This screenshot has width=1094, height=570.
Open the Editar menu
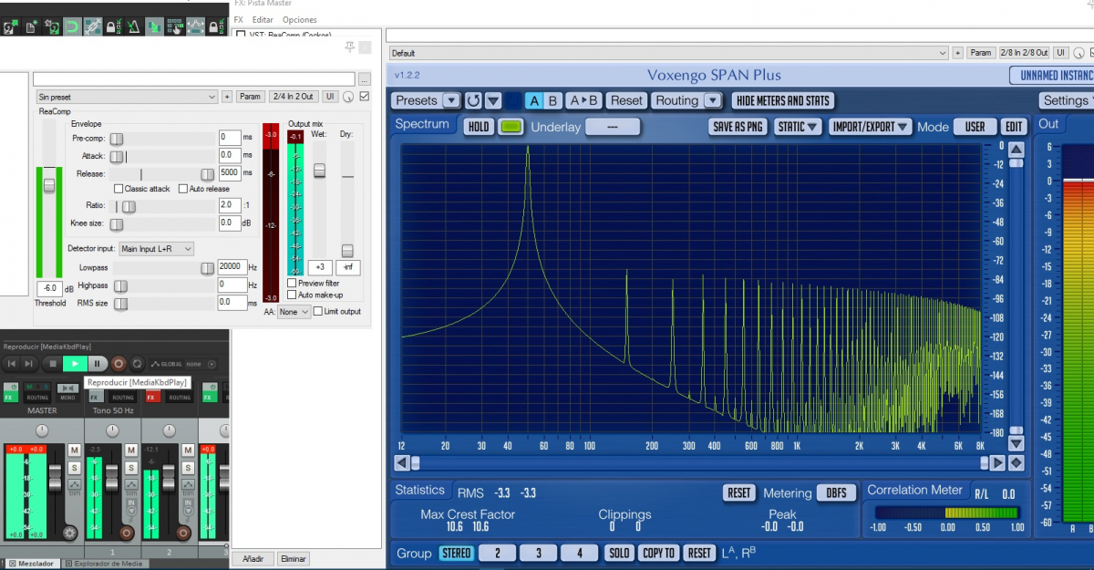263,19
